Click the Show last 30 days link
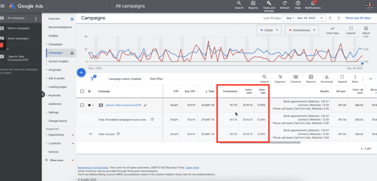 tap(359, 18)
